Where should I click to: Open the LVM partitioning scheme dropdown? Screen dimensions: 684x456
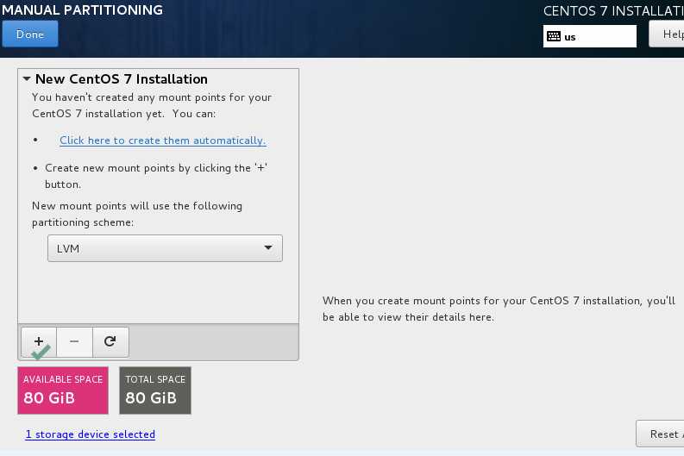(x=165, y=248)
